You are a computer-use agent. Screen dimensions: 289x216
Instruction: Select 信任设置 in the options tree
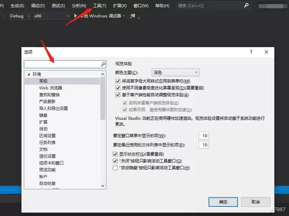pyautogui.click(x=47, y=156)
